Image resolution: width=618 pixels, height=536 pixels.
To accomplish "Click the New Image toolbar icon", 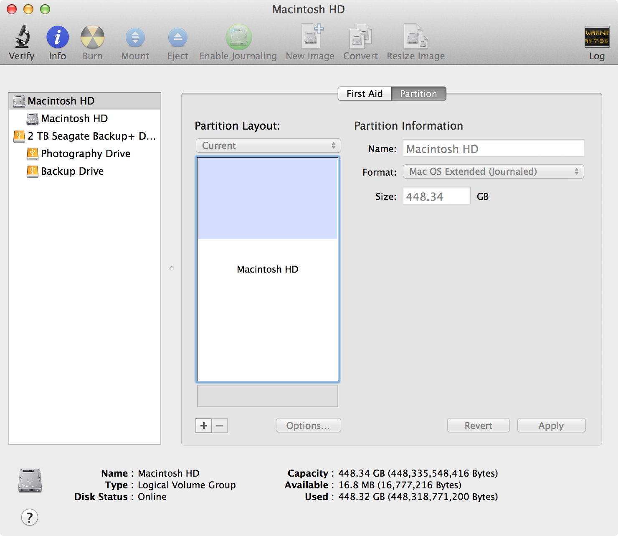I will (312, 37).
